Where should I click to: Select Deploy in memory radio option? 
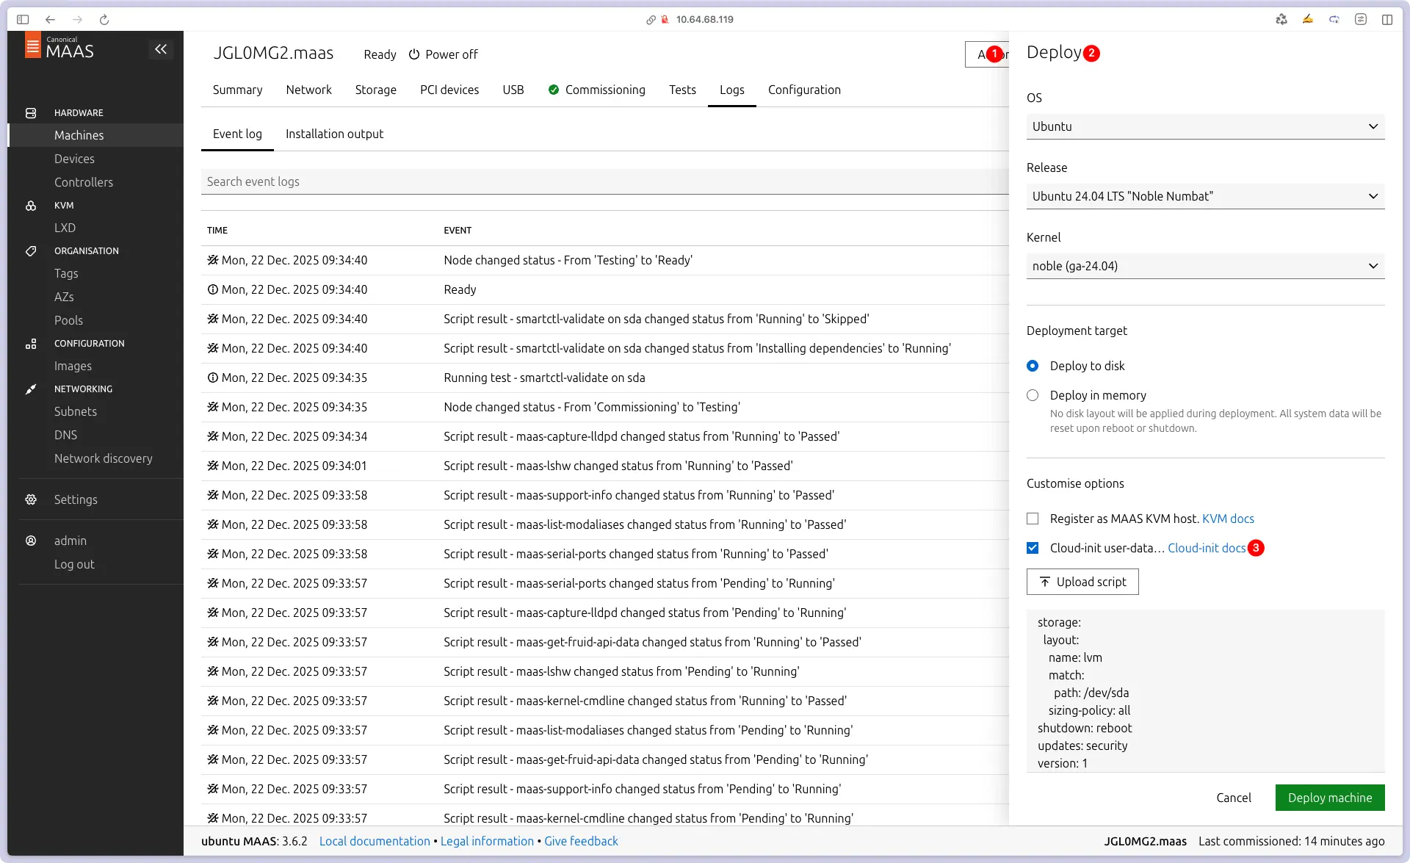pyautogui.click(x=1033, y=395)
